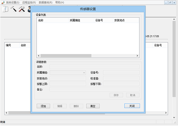178x126 pixels.
Task: Click 设备号 column header in 设备列表
Action: [x=104, y=20]
